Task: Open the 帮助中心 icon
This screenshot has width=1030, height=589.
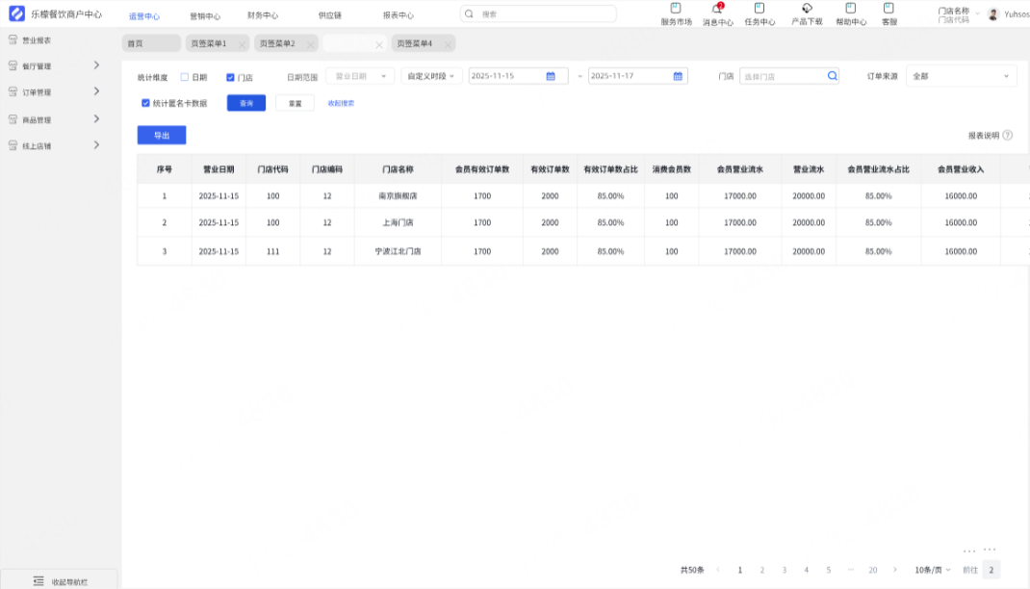Action: tap(851, 8)
